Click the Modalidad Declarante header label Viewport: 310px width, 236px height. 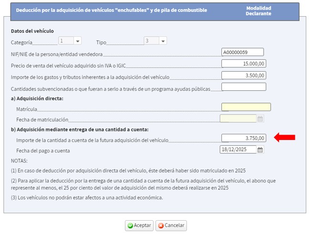point(258,11)
